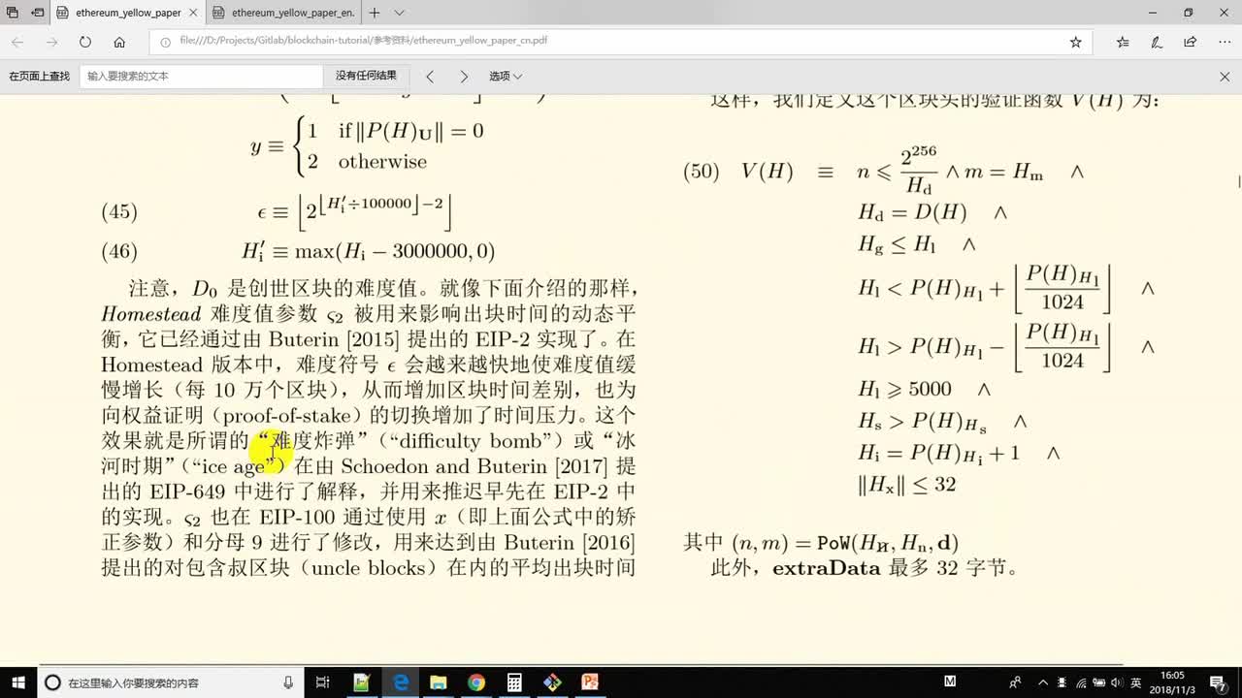Open the clock and calendar

tap(1172, 682)
